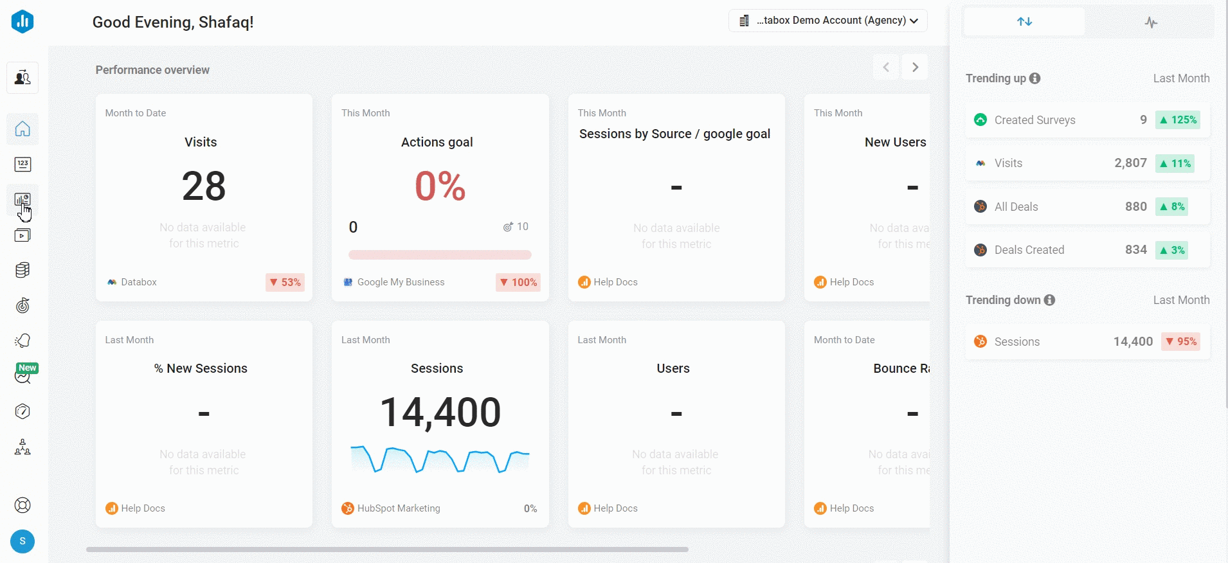Screen dimensions: 1228x563
Task: Open the Data Manager database icon
Action: pyautogui.click(x=23, y=270)
